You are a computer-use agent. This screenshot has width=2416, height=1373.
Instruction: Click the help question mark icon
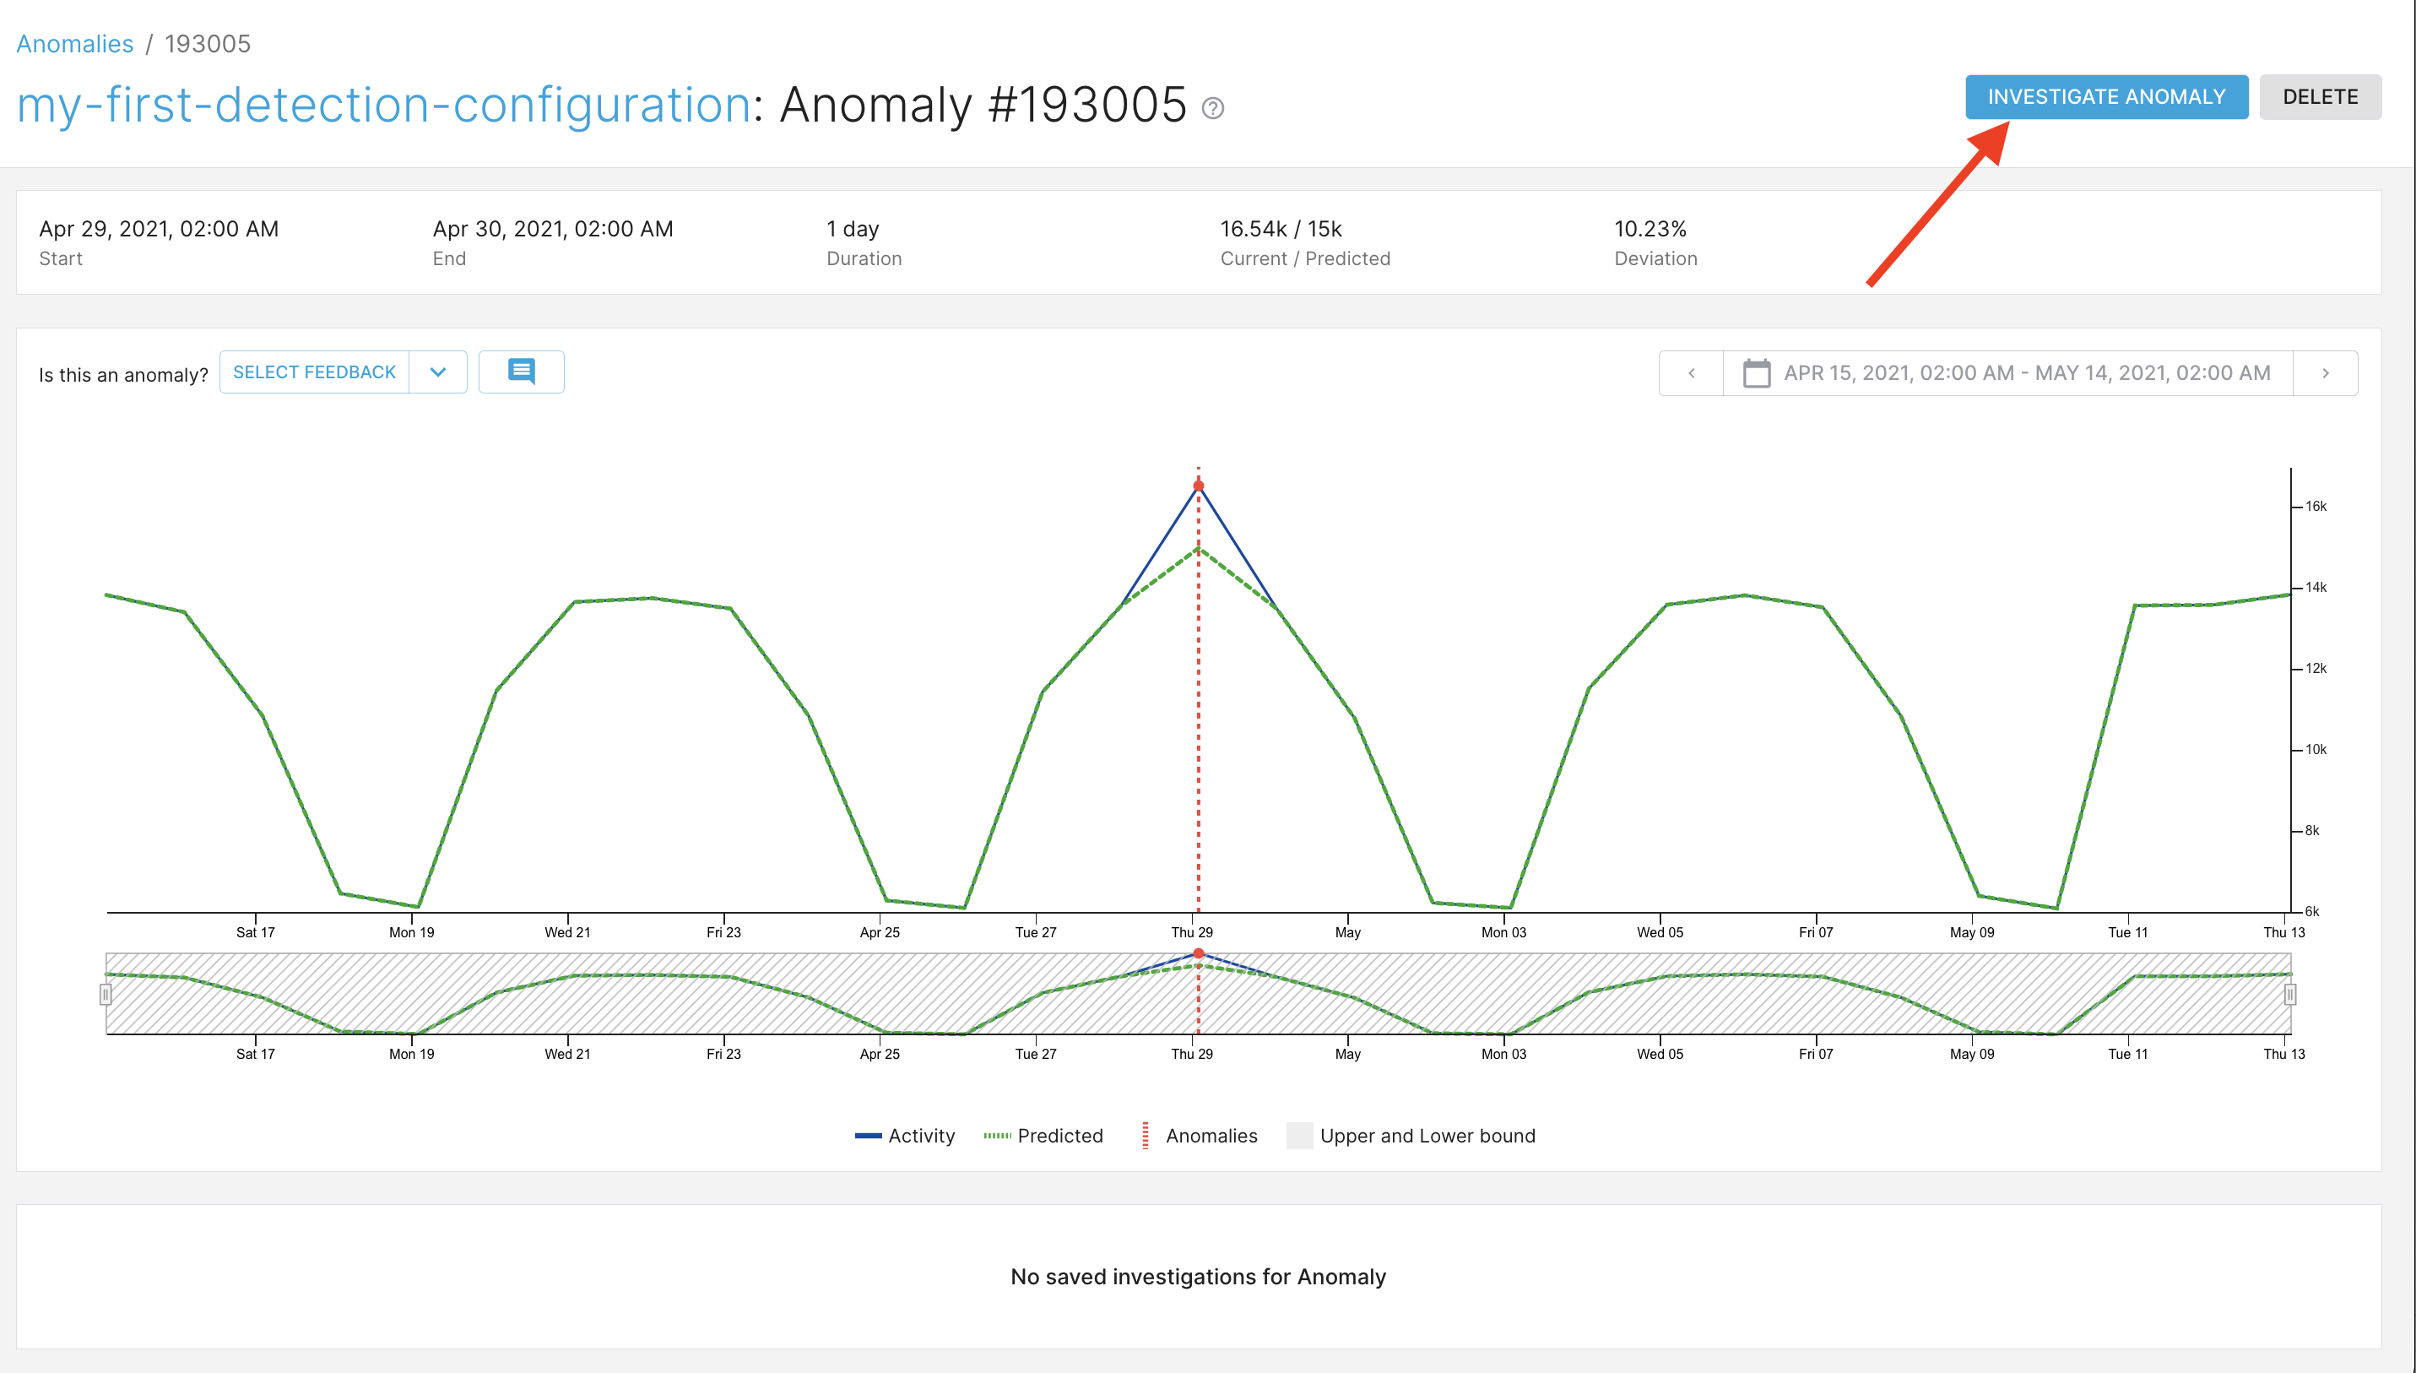(1213, 108)
